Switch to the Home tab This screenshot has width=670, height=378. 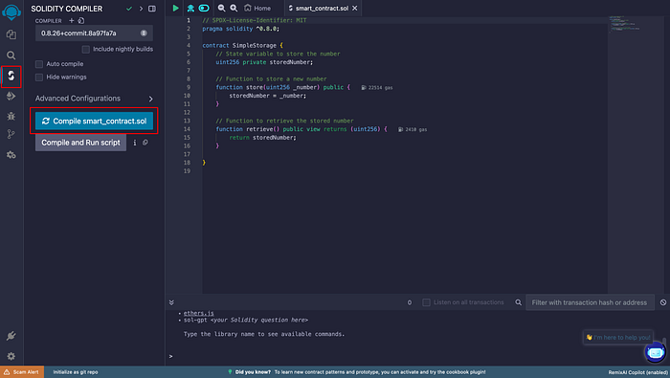[x=257, y=8]
